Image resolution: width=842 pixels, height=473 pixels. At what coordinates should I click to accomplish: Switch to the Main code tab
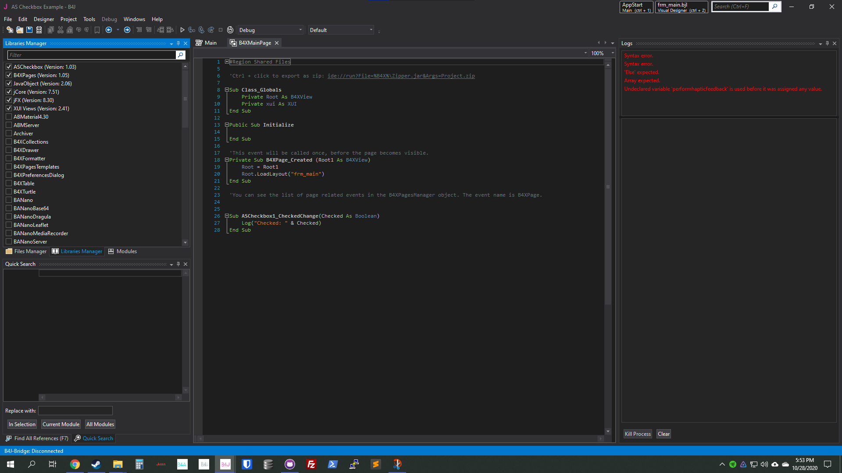pyautogui.click(x=206, y=42)
